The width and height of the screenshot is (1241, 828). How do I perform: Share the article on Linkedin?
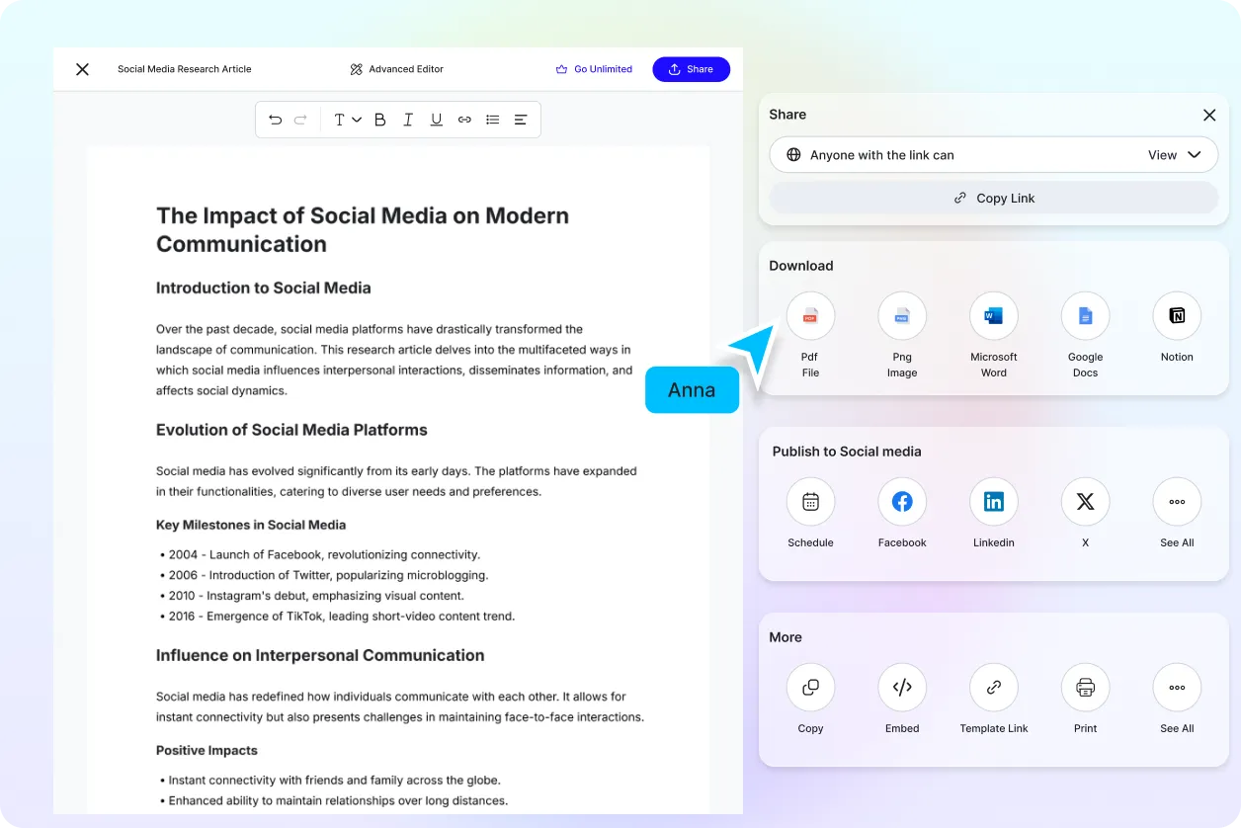(994, 502)
